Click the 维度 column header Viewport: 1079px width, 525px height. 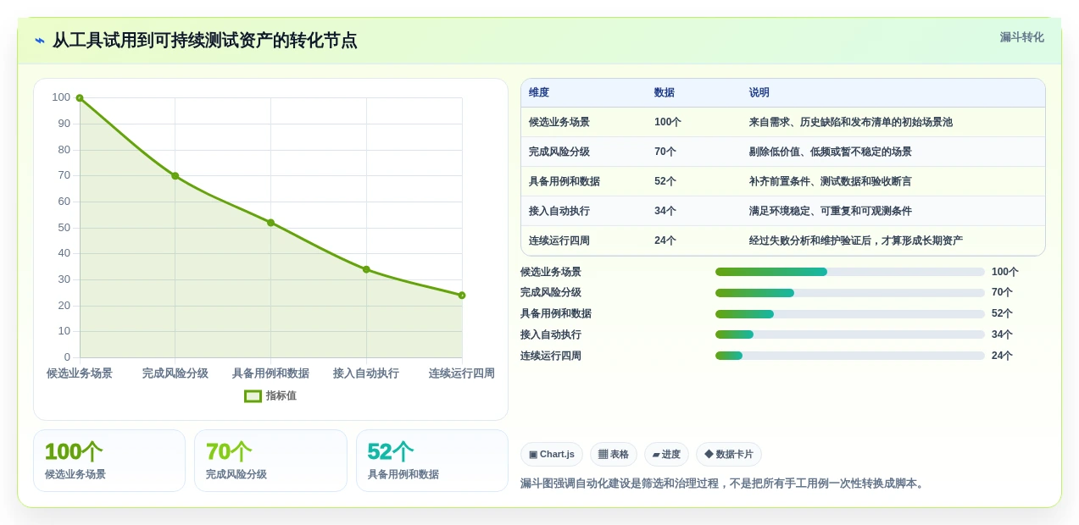coord(539,92)
